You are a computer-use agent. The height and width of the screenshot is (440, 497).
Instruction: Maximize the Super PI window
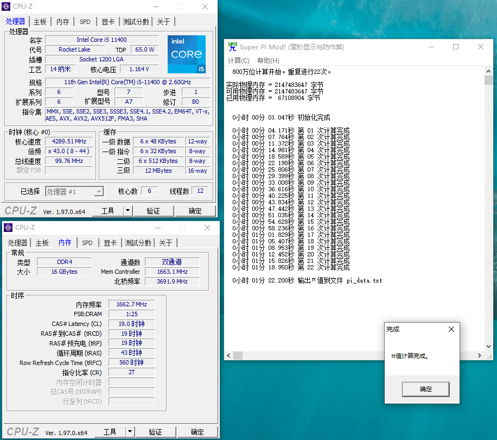coord(456,47)
